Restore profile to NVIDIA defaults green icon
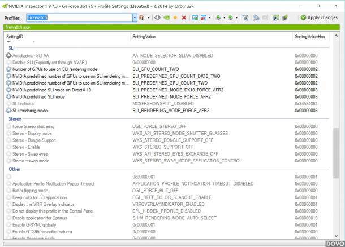 click(166, 17)
